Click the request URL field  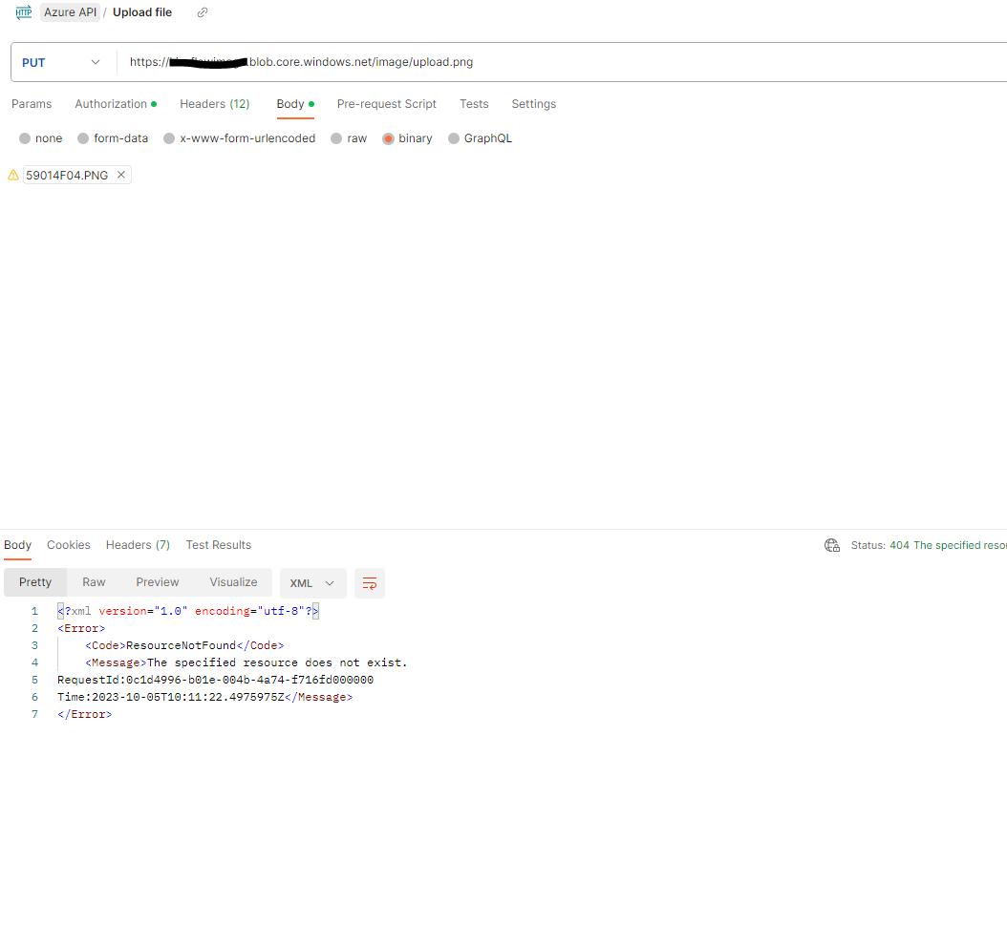(478, 61)
